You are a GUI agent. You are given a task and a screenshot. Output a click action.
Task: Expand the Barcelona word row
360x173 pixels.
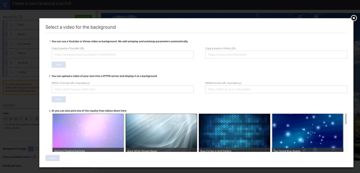click(11, 44)
